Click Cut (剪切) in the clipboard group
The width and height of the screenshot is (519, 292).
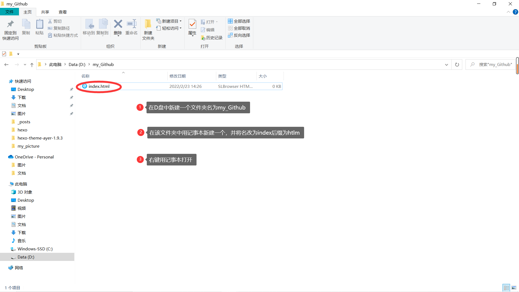(x=55, y=21)
